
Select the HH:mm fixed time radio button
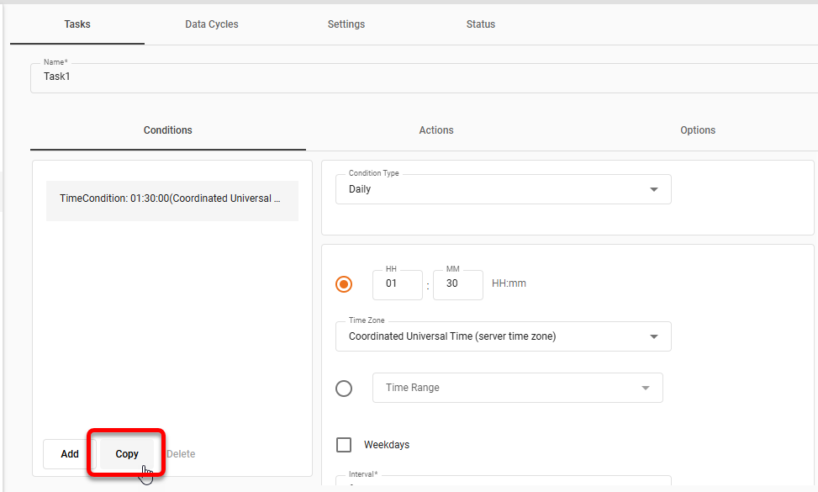coord(344,284)
